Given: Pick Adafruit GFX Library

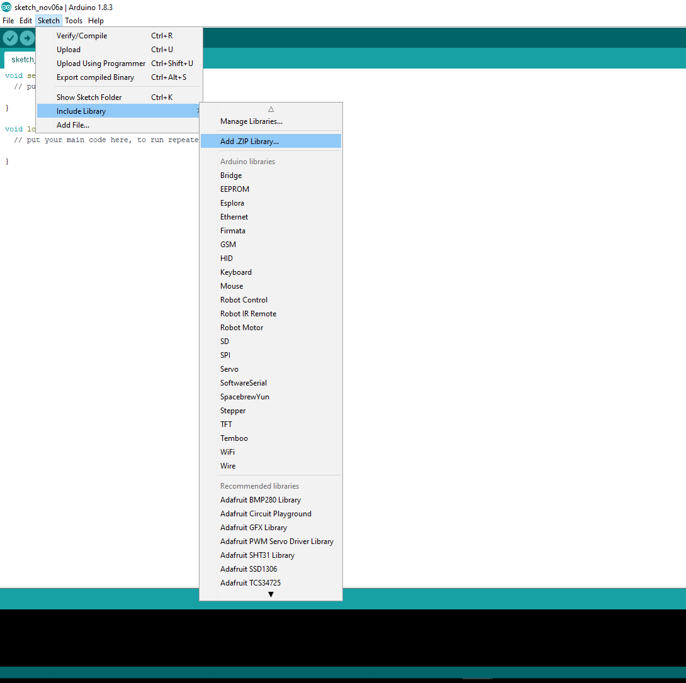Looking at the screenshot, I should (254, 528).
